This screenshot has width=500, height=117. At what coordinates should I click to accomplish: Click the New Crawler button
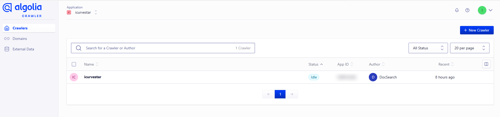pyautogui.click(x=477, y=30)
